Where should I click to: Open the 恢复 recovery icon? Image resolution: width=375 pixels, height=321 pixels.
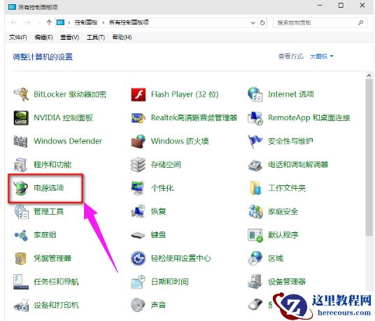(139, 211)
